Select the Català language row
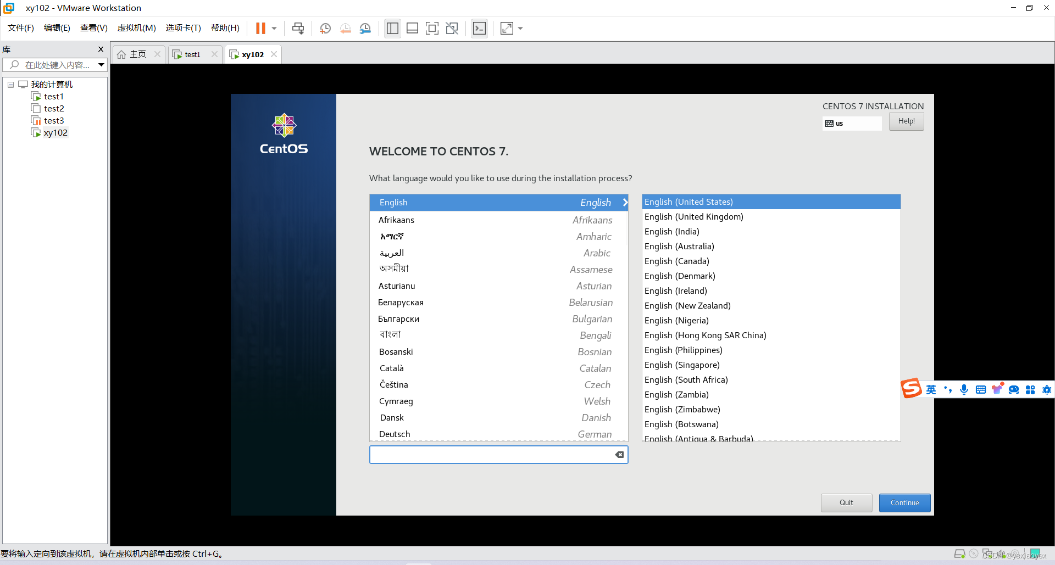Screen dimensions: 1055x565 [x=498, y=368]
